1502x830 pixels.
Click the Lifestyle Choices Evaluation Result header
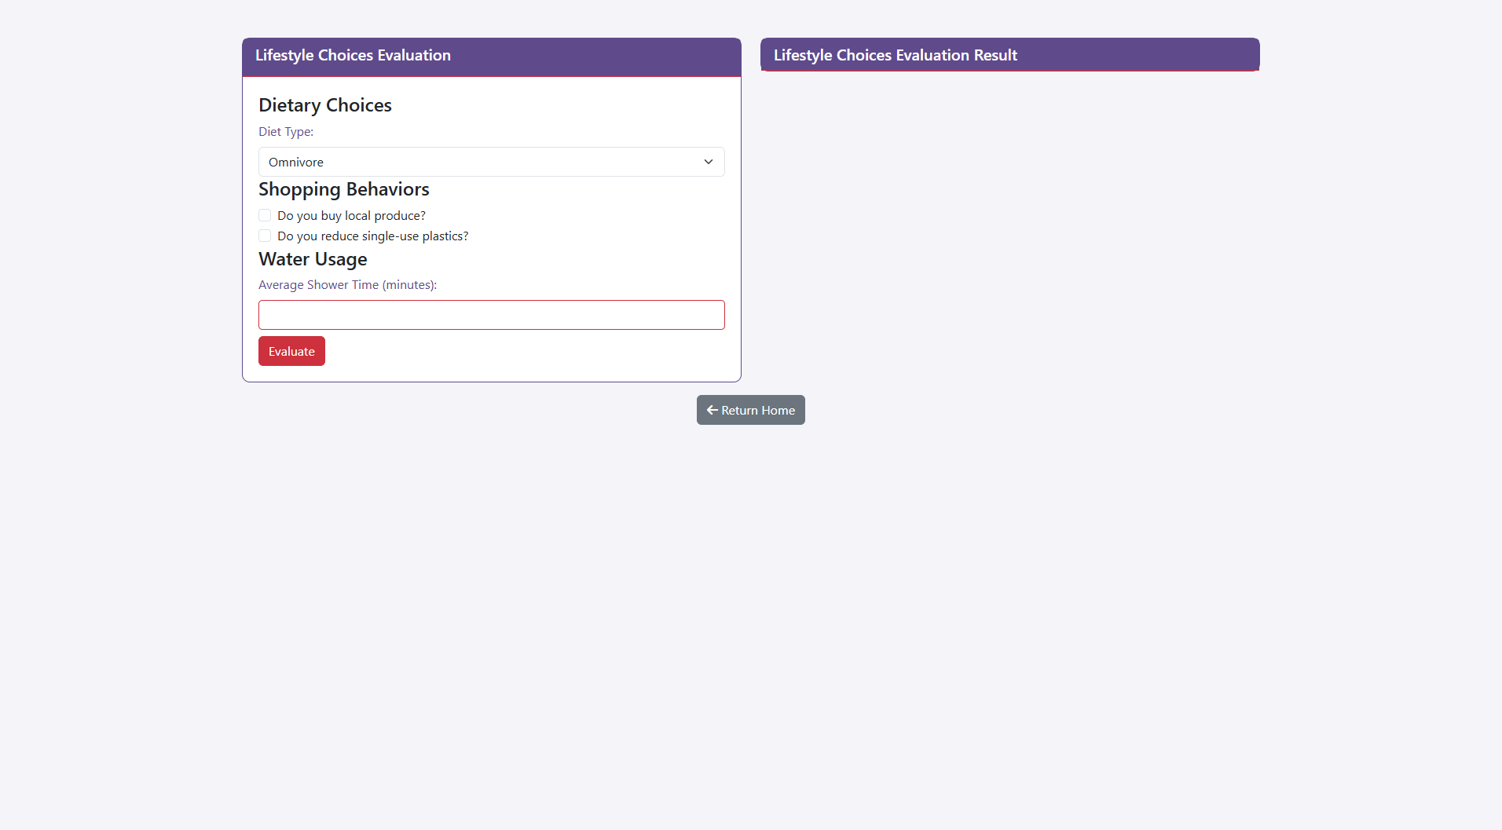coord(1009,56)
